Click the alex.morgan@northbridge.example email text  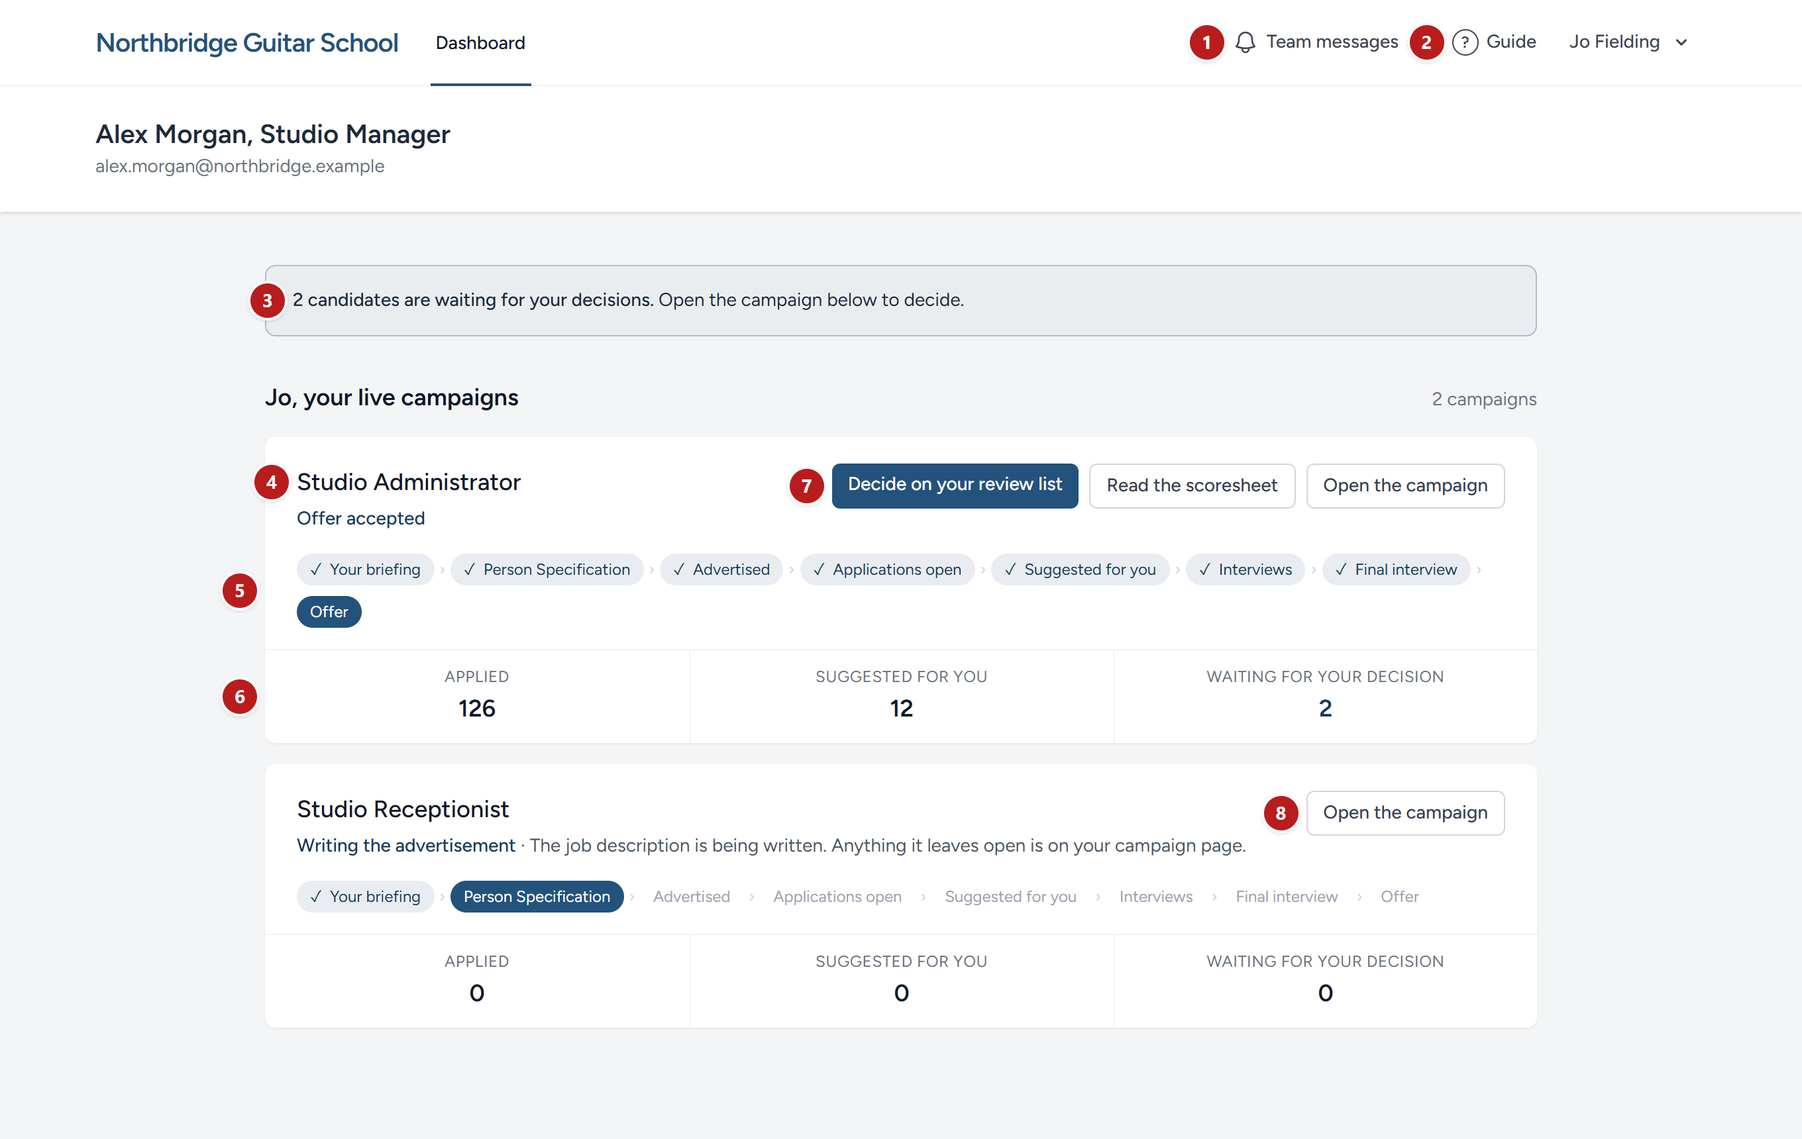(239, 167)
